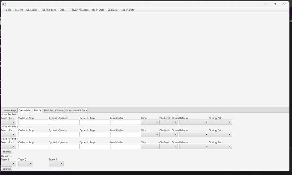This screenshot has height=175, width=292.
Task: Go to the Home Page tab
Action: (10, 110)
